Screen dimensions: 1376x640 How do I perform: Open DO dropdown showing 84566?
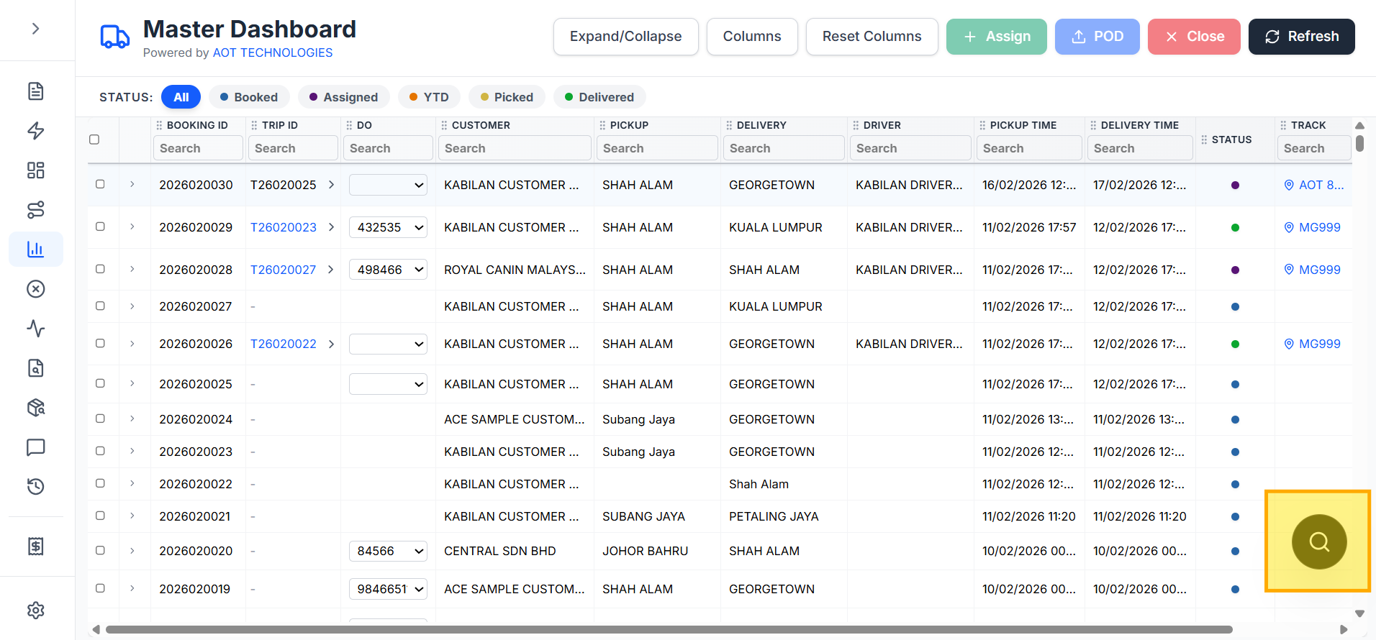pos(388,551)
